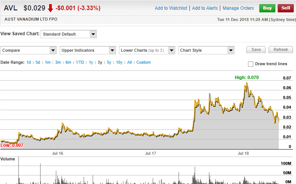The height and width of the screenshot is (184, 296).
Task: Click the -$0.001 (-3.33%) price change
Action: [x=78, y=8]
